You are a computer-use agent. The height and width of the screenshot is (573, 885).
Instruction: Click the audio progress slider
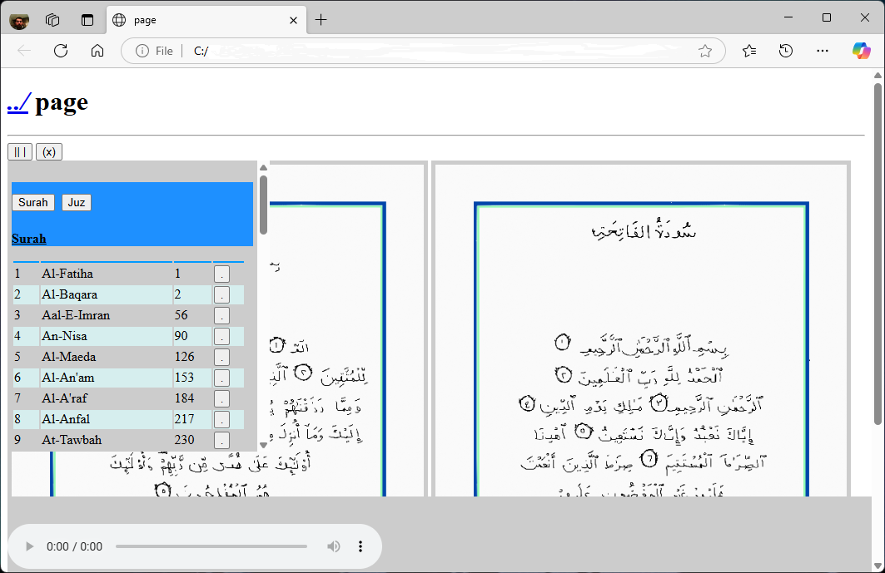pos(211,546)
